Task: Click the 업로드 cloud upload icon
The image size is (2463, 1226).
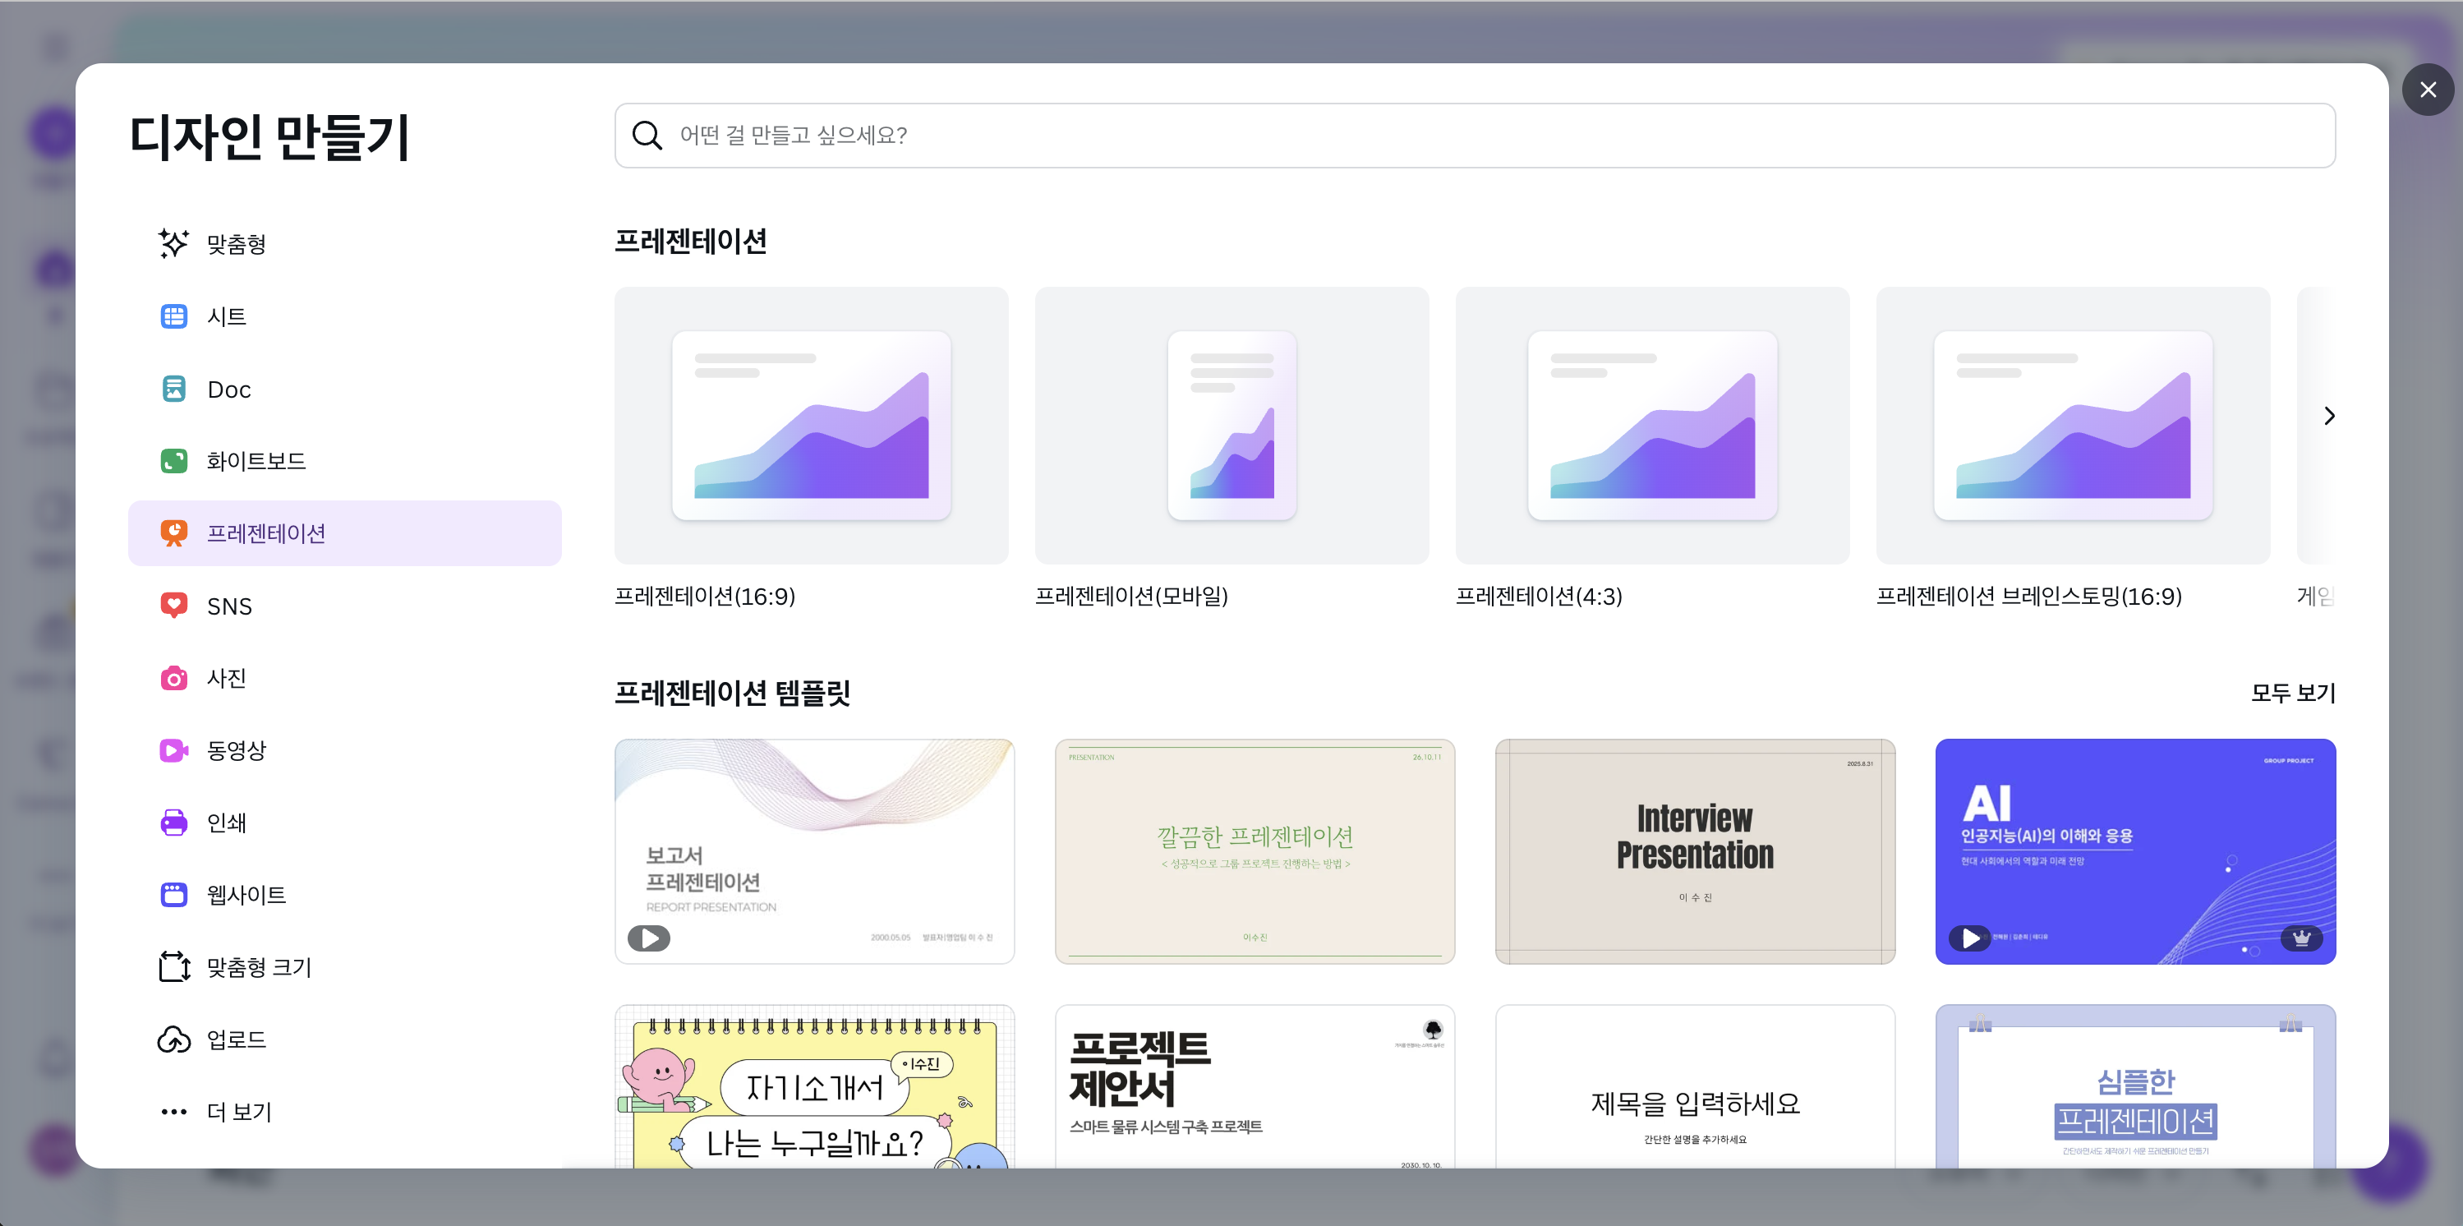Action: tap(173, 1039)
